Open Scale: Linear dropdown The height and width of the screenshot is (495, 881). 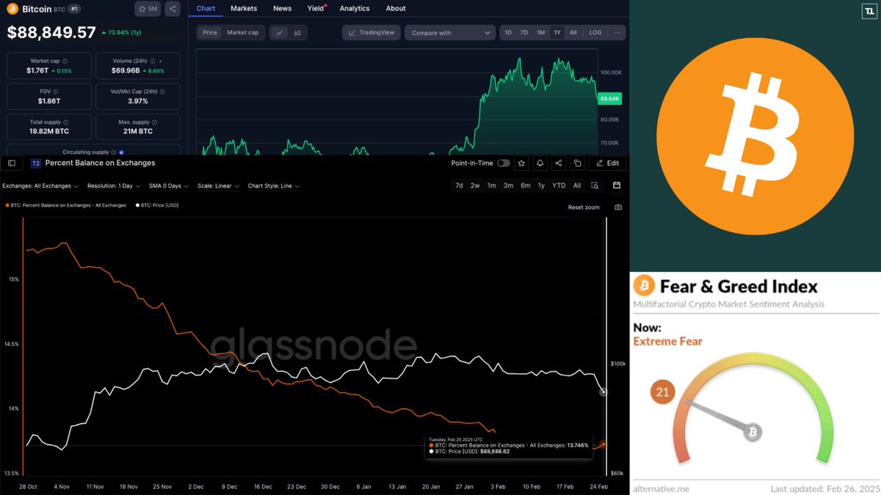pos(219,186)
